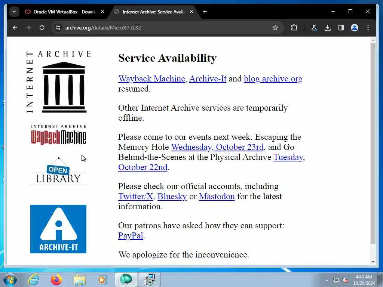The height and width of the screenshot is (287, 383).
Task: Click the page vertical scrollbar thumb
Action: (373, 143)
